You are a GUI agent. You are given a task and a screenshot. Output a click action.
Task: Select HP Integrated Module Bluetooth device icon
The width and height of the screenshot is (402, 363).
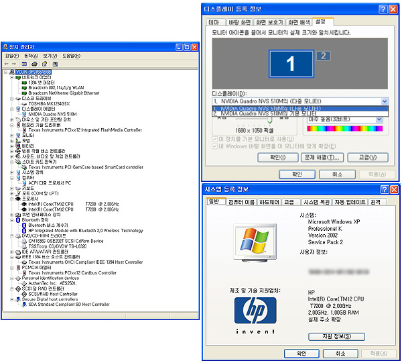click(24, 231)
